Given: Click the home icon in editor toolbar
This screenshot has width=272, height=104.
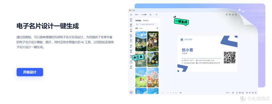Looking at the screenshot, I should [131, 15].
